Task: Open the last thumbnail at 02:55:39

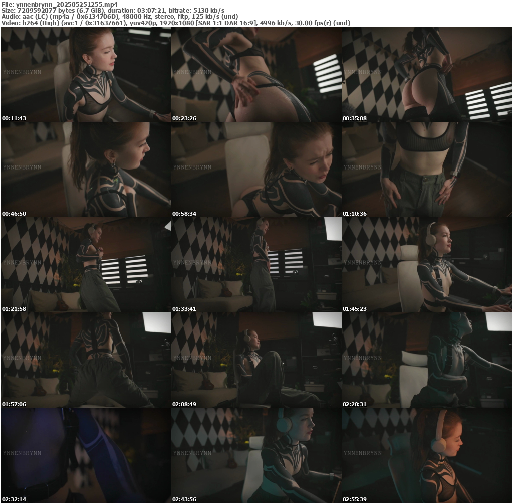Action: coord(426,455)
